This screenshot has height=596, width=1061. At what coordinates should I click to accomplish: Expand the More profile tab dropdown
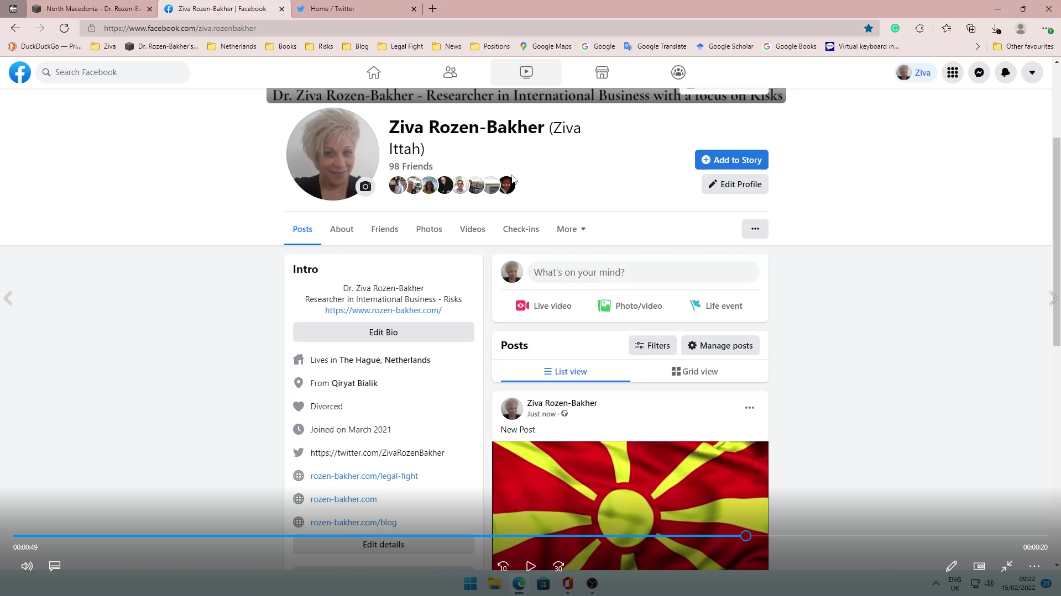(x=571, y=229)
